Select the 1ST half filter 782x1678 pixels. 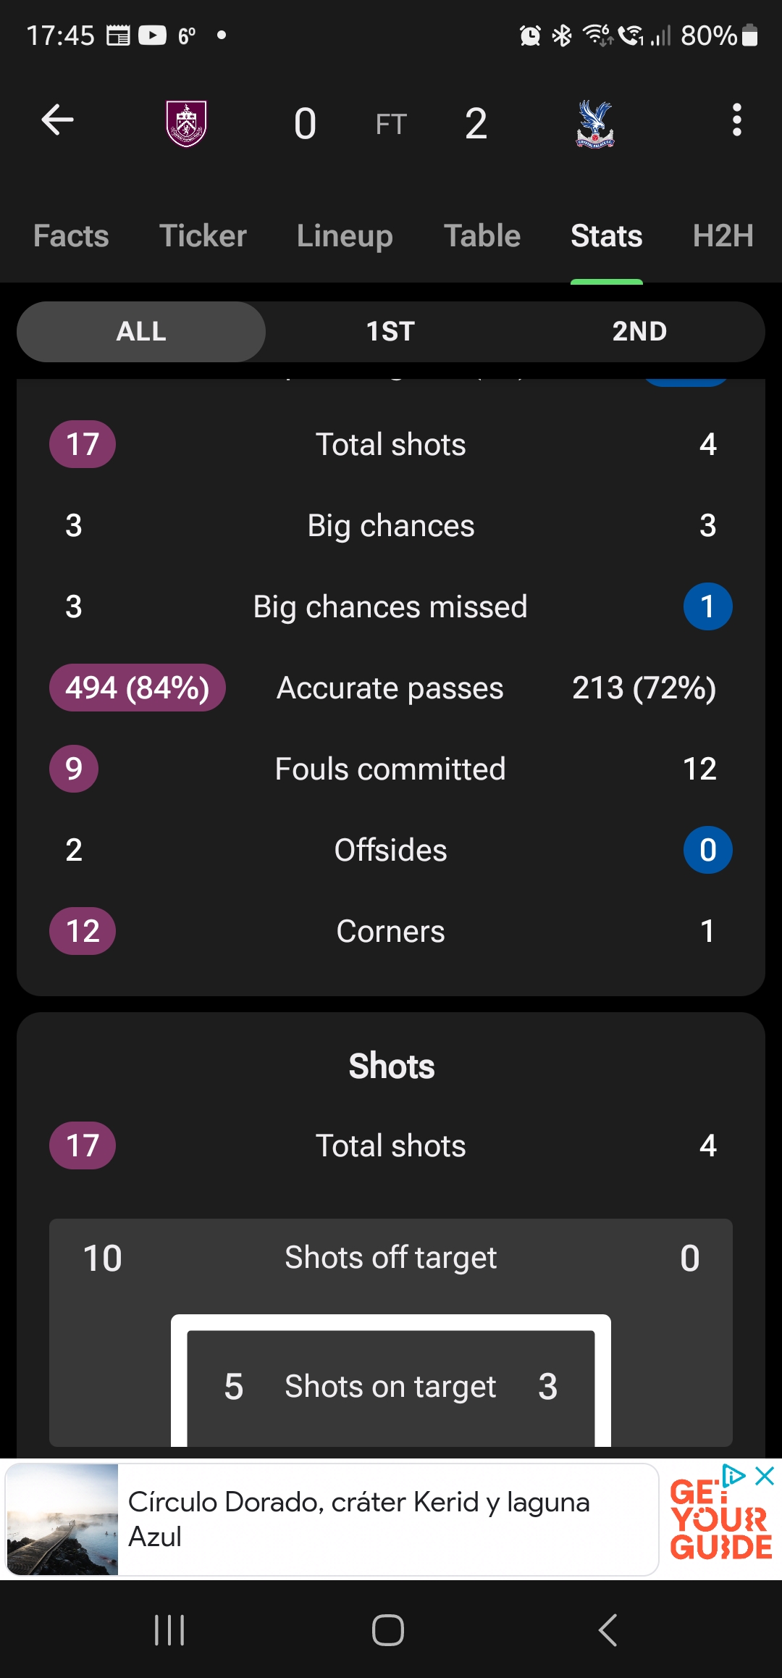click(390, 332)
